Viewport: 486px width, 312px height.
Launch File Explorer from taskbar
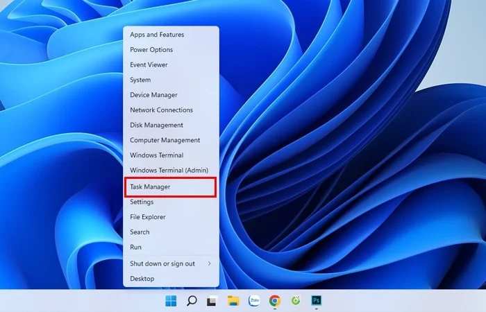[233, 300]
